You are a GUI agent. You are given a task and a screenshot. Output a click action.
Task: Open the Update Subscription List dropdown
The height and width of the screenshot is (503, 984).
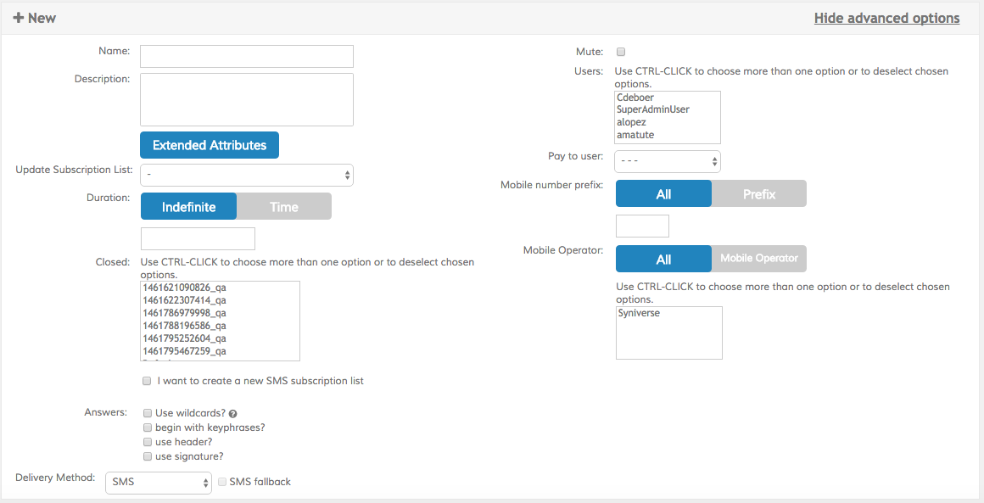(246, 176)
